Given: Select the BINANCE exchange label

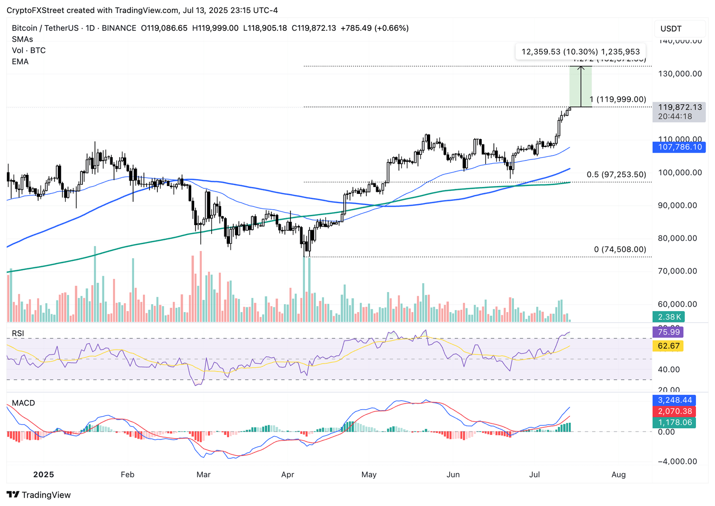Looking at the screenshot, I should click(x=119, y=28).
